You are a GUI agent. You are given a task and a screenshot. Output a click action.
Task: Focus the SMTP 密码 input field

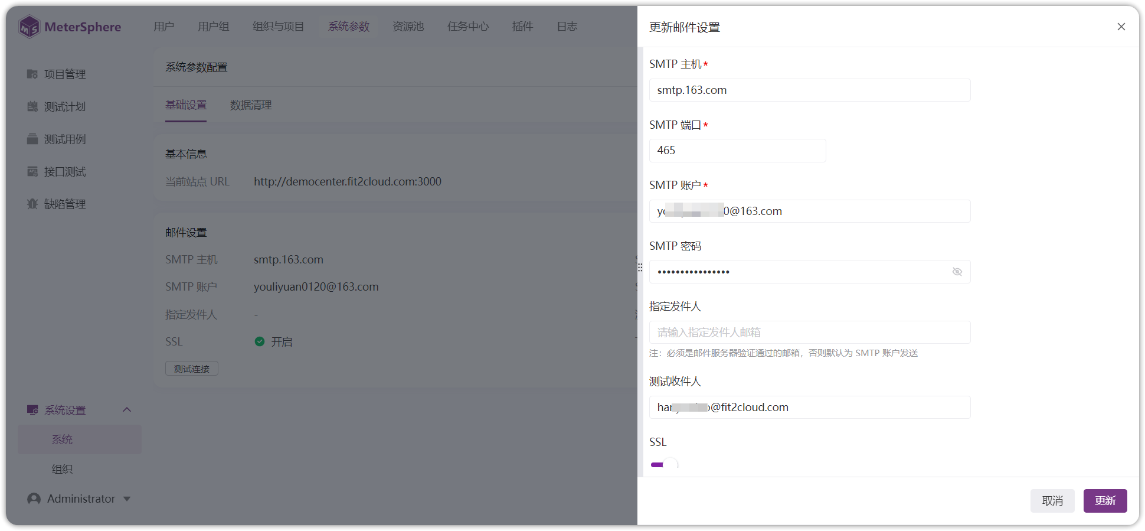click(810, 272)
